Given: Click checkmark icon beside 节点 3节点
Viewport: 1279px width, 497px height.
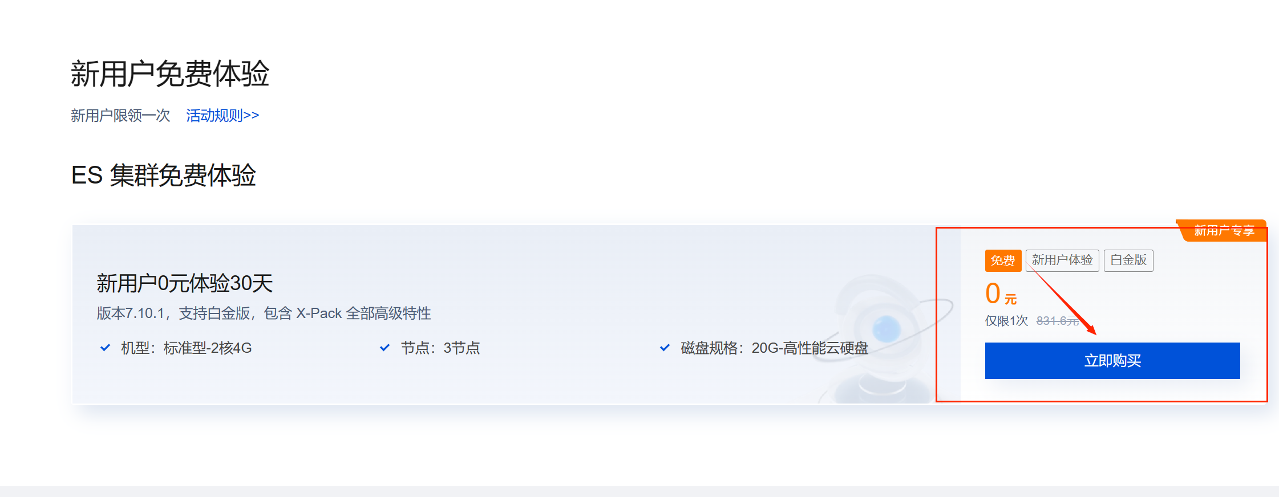Looking at the screenshot, I should (x=385, y=347).
